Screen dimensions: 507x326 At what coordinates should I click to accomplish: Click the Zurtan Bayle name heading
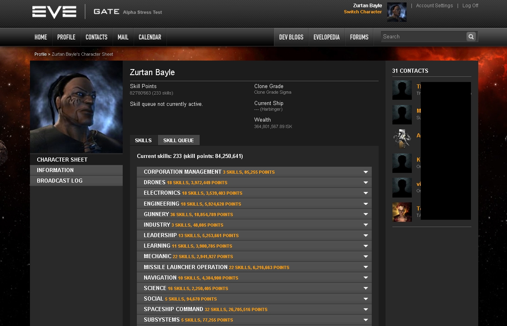pyautogui.click(x=152, y=72)
